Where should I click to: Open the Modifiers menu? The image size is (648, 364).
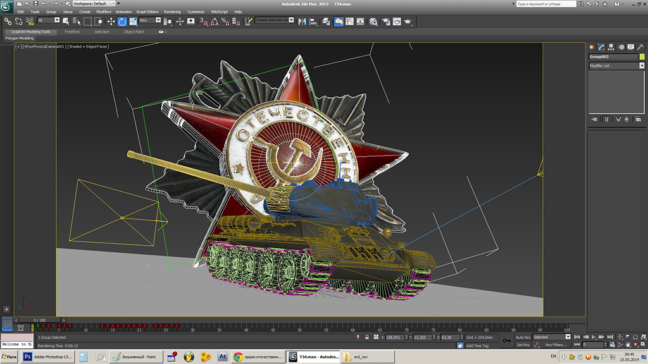pos(103,12)
